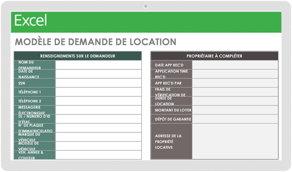Select the 'Adresse de la propriété locative' label

171,142
